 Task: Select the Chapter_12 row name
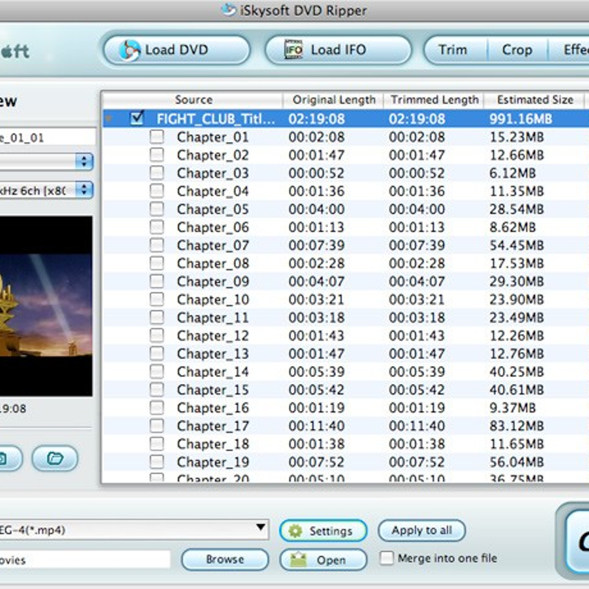tap(213, 335)
